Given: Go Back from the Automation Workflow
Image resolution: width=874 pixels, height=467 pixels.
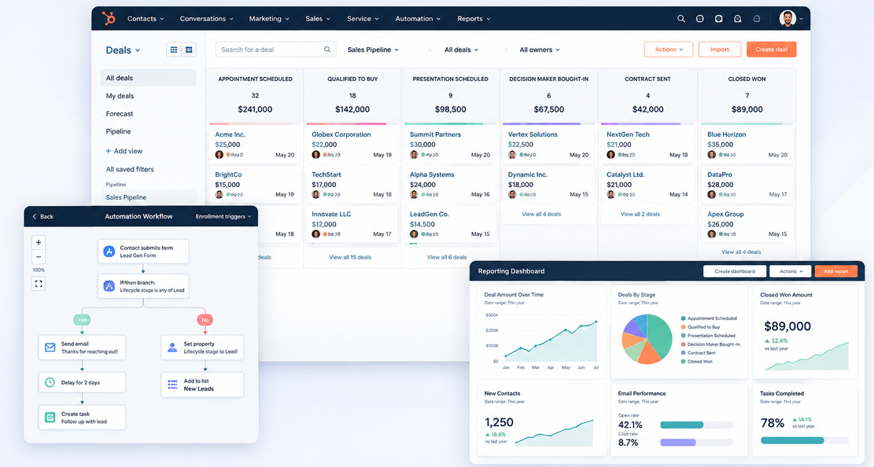Looking at the screenshot, I should coord(43,216).
